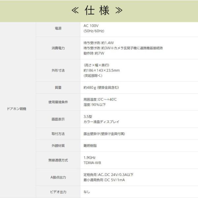Viewport: 198px width, 198px height.
Task: Select the 外形寸法 label cell
Action: coord(58,70)
